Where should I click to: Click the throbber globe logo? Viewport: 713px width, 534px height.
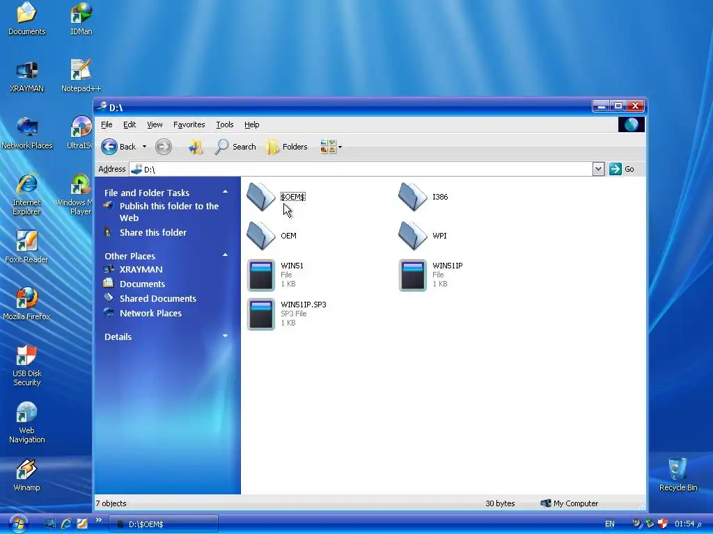click(x=631, y=124)
